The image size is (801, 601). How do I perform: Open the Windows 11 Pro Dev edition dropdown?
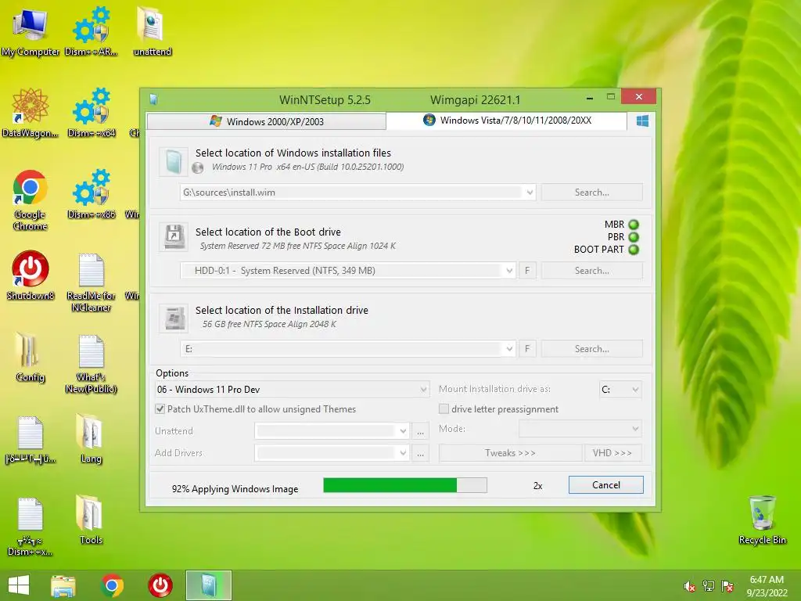pyautogui.click(x=292, y=390)
